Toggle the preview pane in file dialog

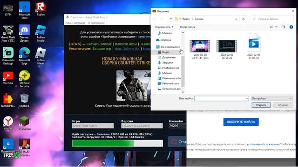[x=283, y=27]
